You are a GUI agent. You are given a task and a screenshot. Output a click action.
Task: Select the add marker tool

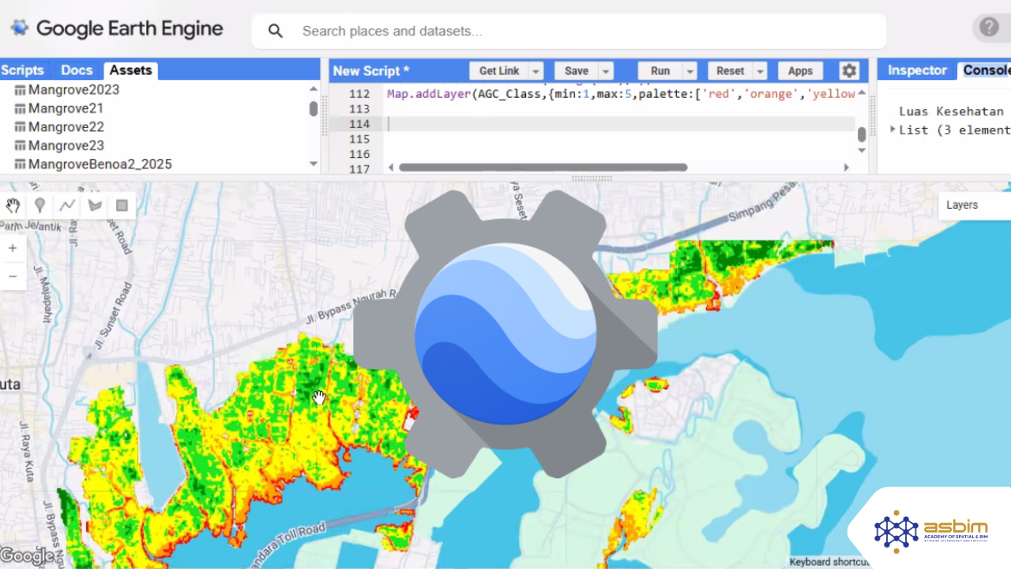click(39, 205)
